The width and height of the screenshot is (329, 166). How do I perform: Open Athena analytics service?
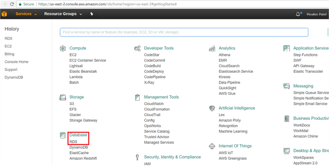coord(224,55)
